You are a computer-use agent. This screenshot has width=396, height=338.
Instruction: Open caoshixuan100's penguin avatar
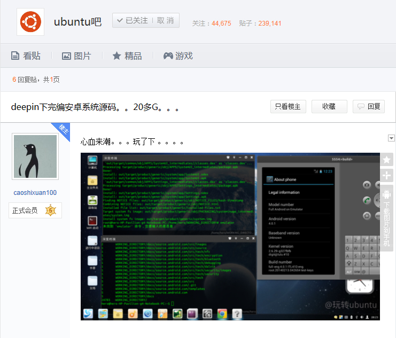[35, 156]
